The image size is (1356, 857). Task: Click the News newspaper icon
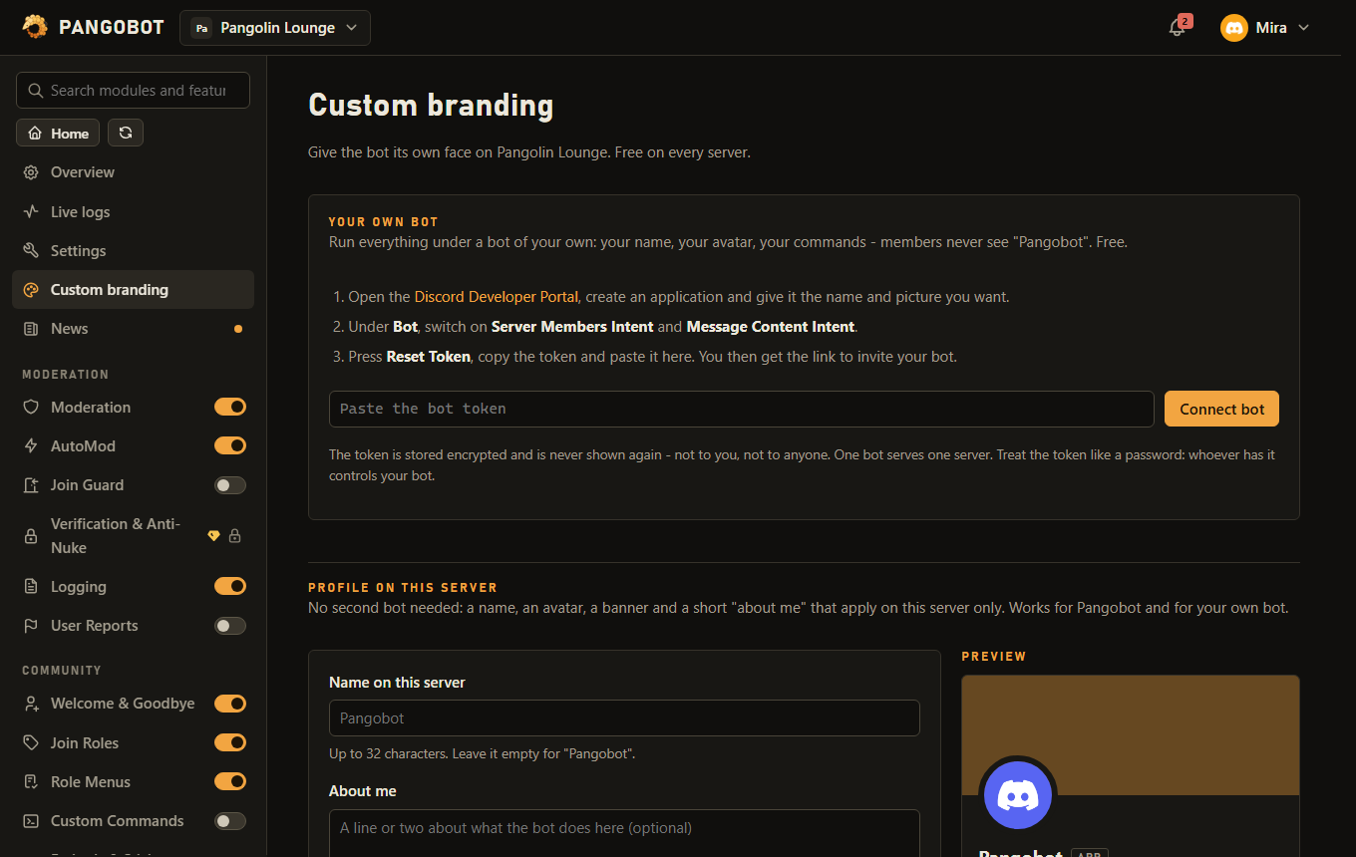tap(31, 329)
